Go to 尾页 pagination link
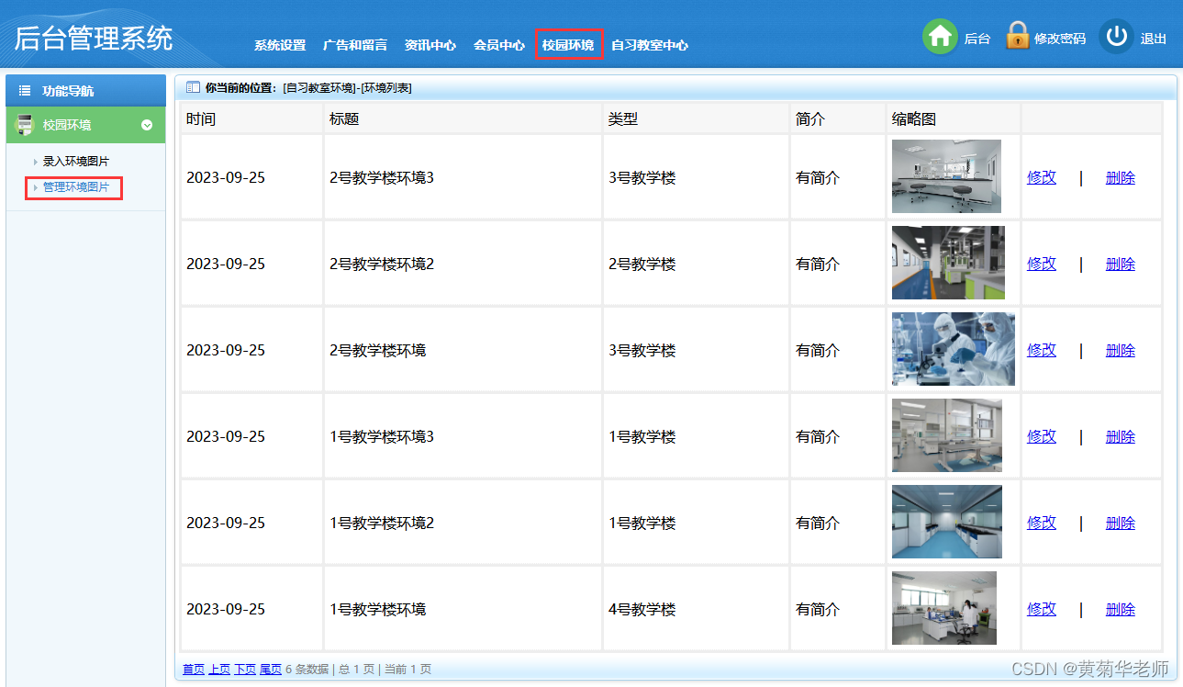Screen dimensions: 1183x687 pos(271,670)
